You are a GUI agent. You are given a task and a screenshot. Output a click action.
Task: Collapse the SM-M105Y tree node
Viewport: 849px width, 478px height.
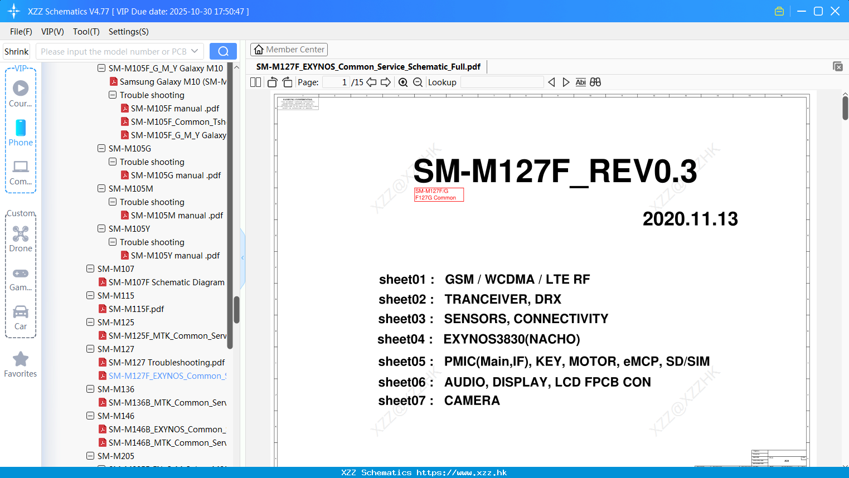click(101, 229)
